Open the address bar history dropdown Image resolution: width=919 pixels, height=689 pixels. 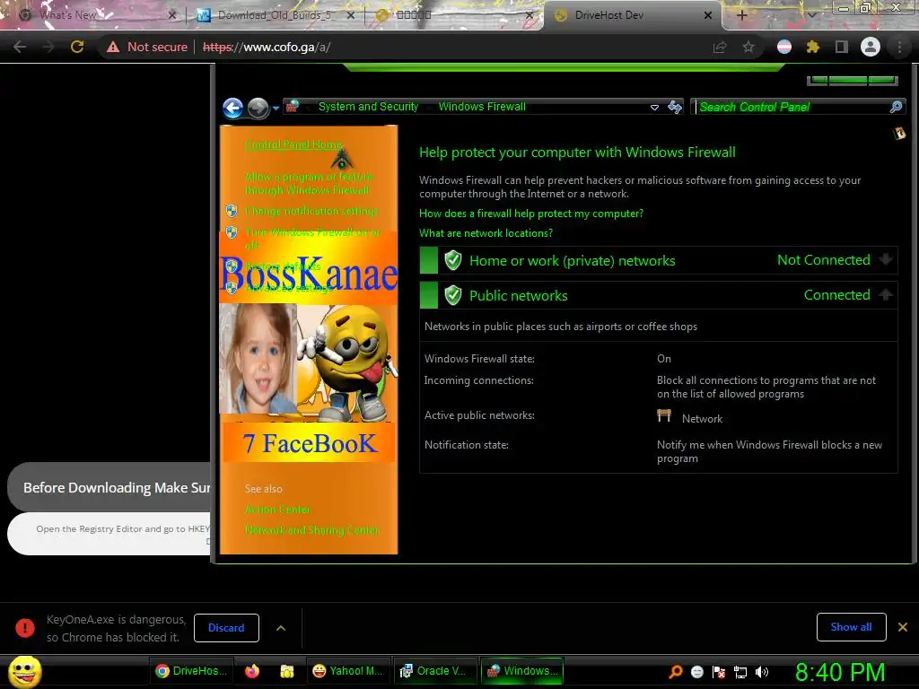tap(654, 108)
